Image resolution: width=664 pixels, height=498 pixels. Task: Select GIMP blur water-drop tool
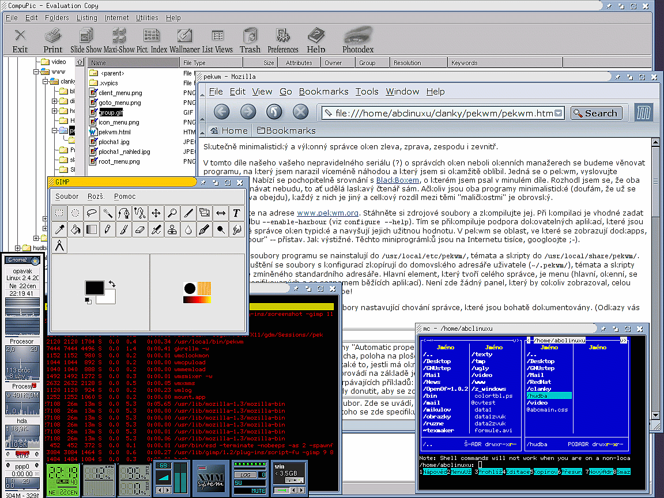pyautogui.click(x=188, y=229)
